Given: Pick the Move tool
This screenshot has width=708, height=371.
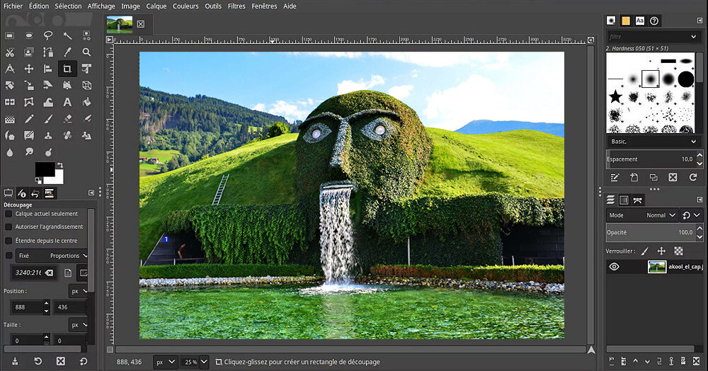Looking at the screenshot, I should (x=29, y=69).
